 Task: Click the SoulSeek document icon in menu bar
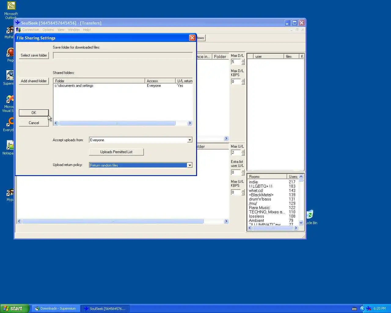(18, 30)
